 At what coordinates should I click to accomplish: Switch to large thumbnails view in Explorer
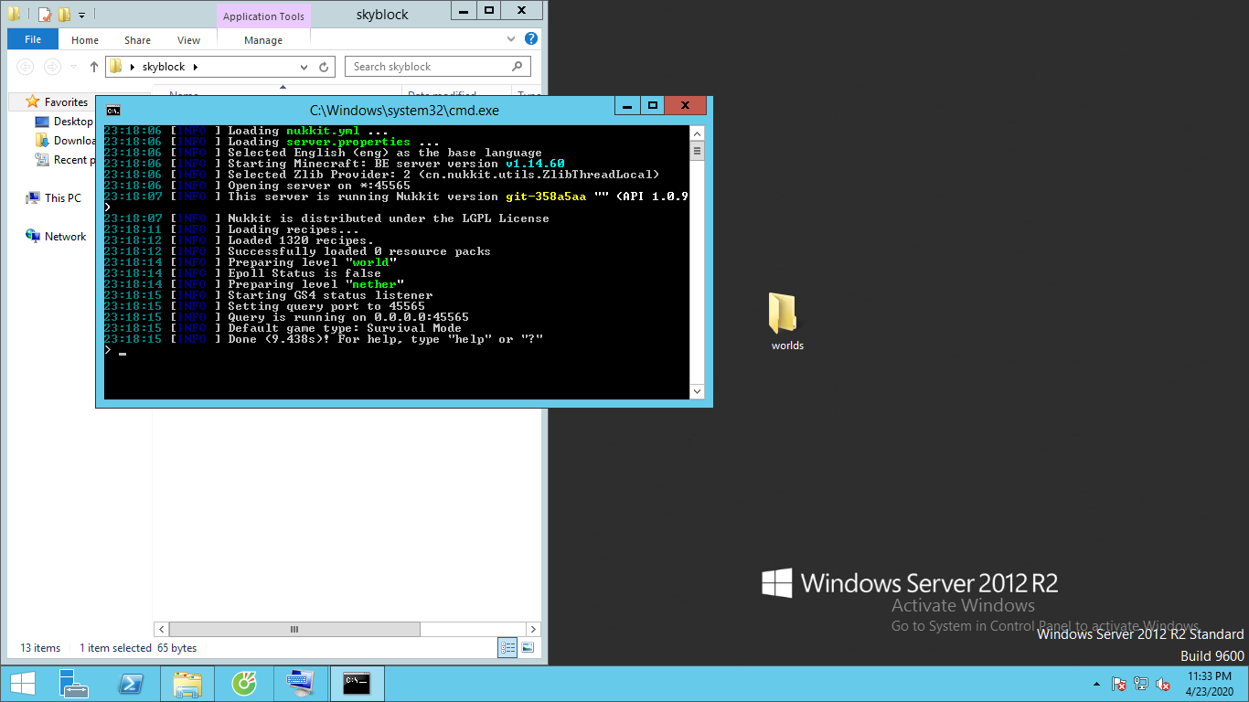click(528, 648)
